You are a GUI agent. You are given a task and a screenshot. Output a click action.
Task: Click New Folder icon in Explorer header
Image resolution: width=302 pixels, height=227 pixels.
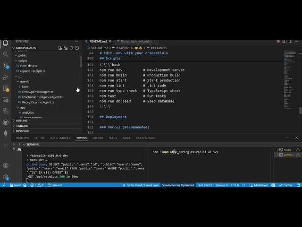[66, 48]
